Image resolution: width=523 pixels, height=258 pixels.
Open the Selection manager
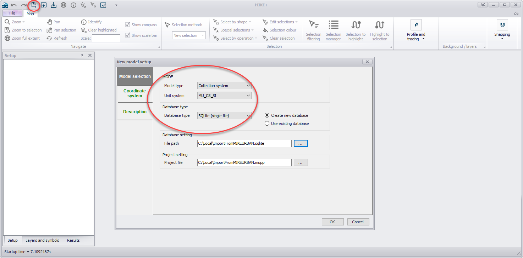[333, 30]
